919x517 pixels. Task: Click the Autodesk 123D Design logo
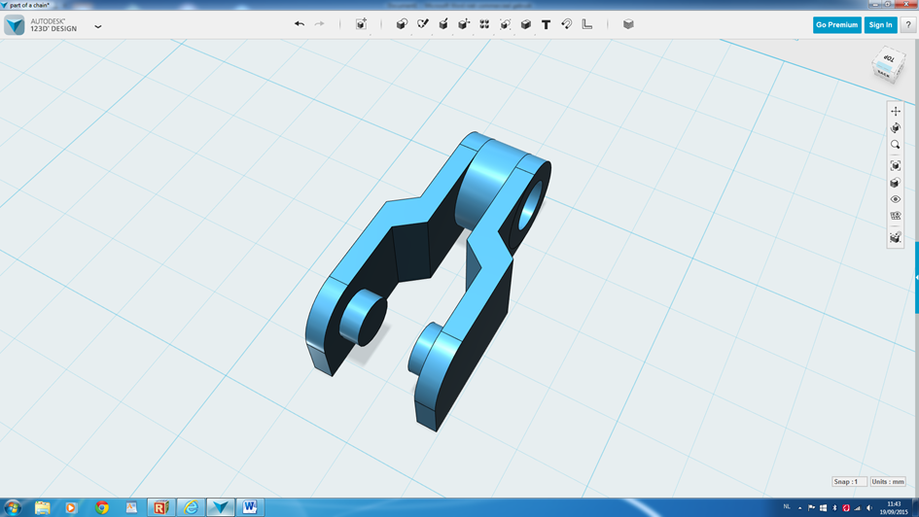[14, 25]
